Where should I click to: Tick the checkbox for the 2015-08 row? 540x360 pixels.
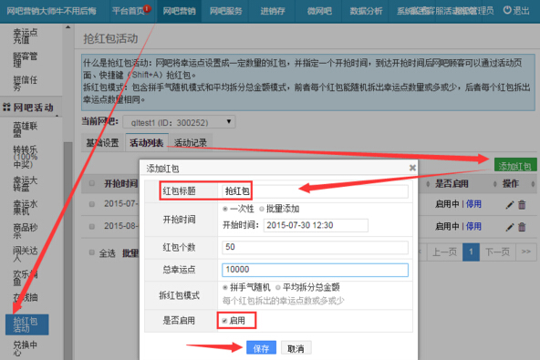(x=92, y=226)
